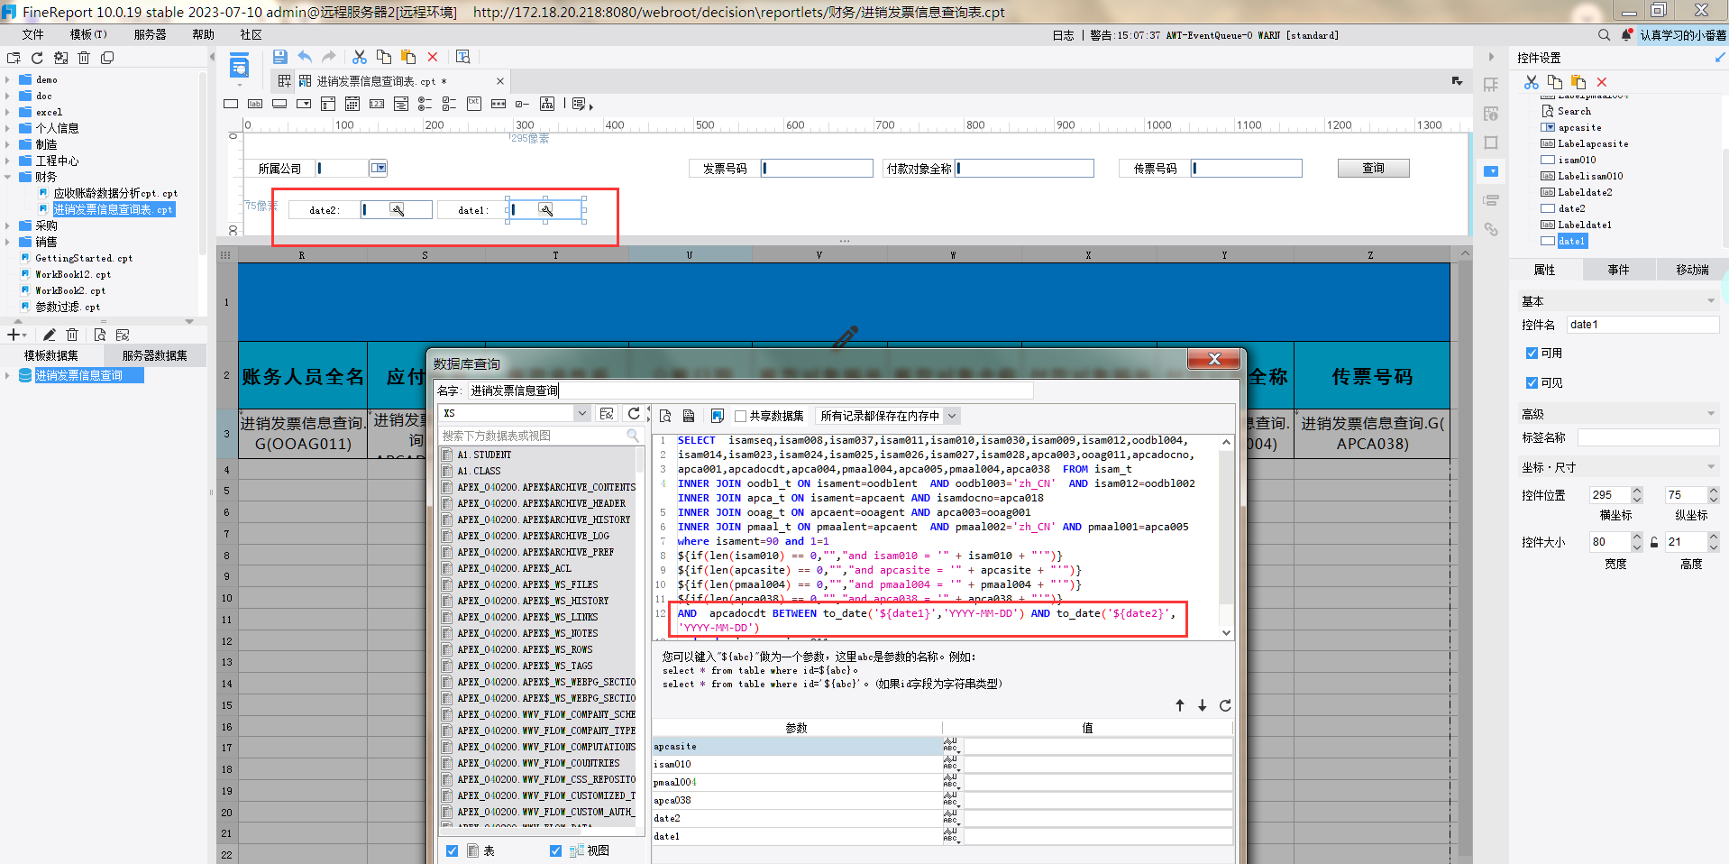This screenshot has width=1729, height=864.
Task: Click the 标签名称 input field
Action: (x=1648, y=437)
